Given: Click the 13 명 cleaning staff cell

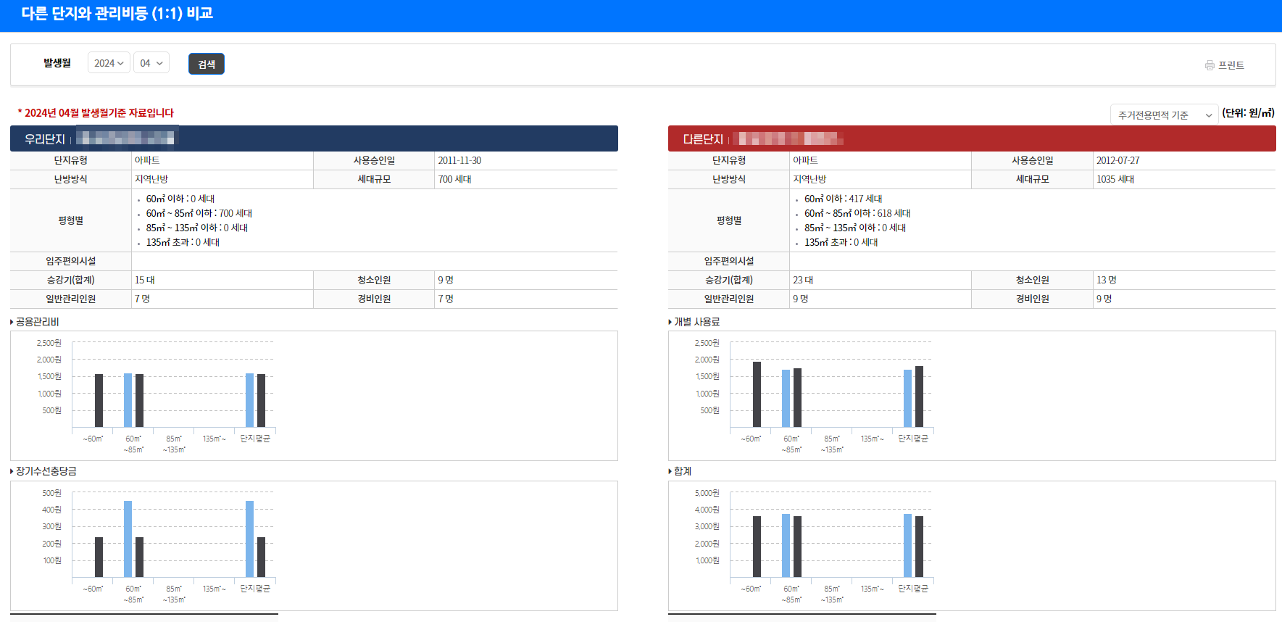Looking at the screenshot, I should click(x=1184, y=280).
